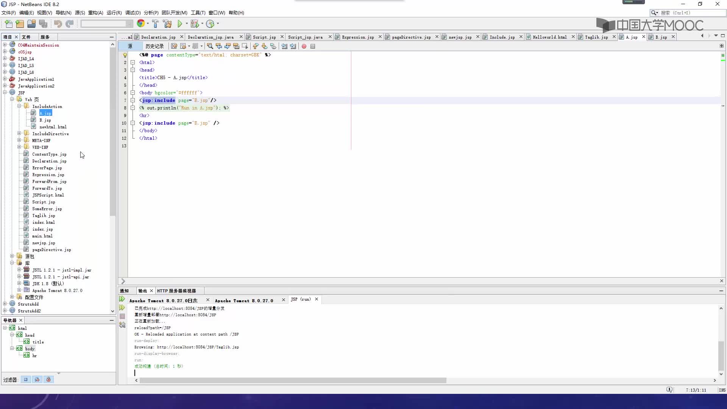This screenshot has height=409, width=727.
Task: Open the project configuration combo box
Action: pyautogui.click(x=107, y=24)
